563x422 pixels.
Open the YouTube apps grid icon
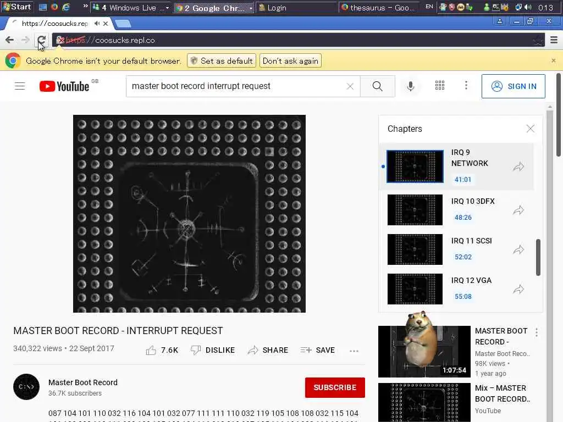pos(440,85)
